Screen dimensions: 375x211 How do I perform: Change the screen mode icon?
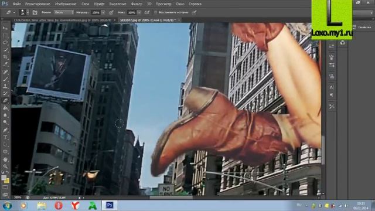(x=5, y=194)
